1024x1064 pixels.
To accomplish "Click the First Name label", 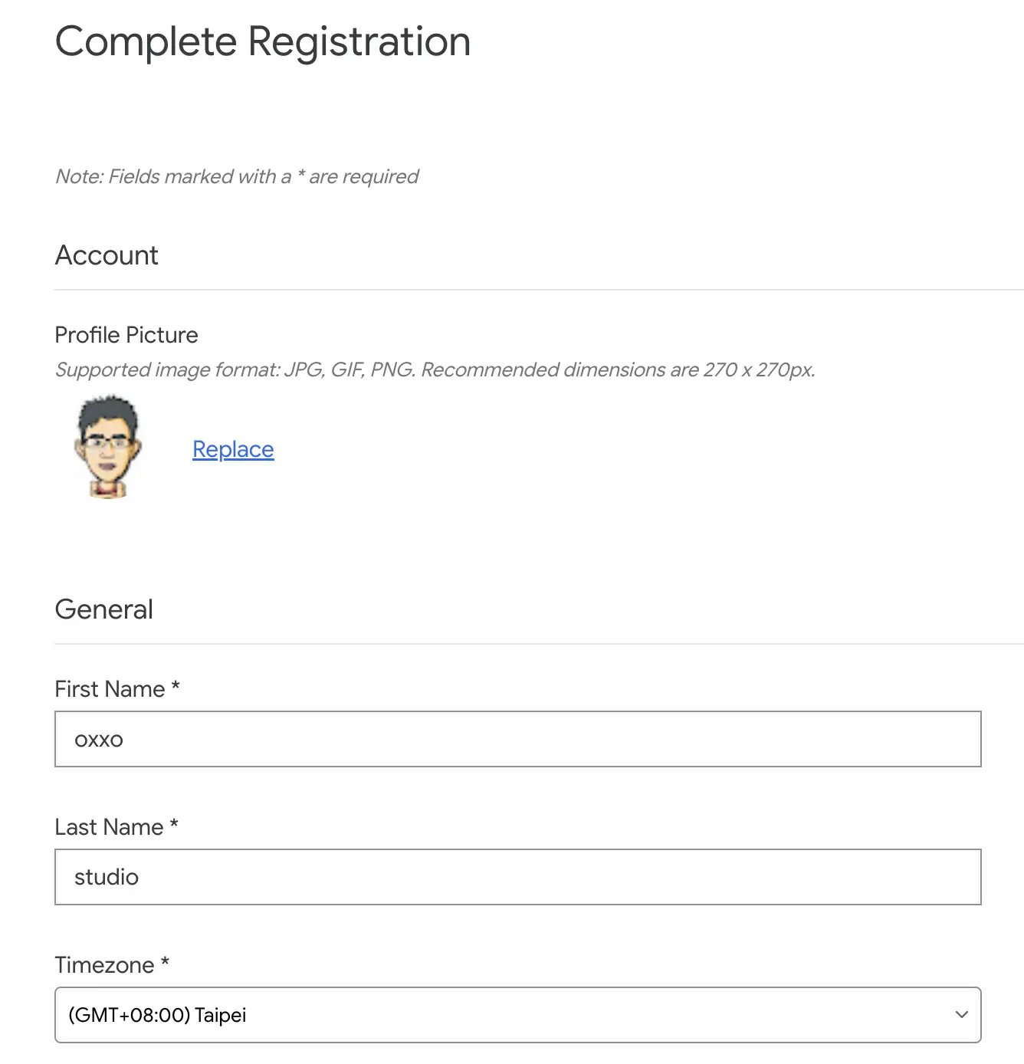I will [116, 688].
